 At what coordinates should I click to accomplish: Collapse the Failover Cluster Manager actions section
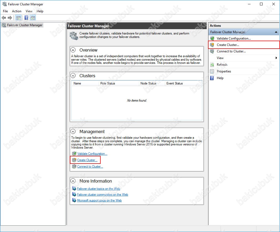[x=276, y=32]
